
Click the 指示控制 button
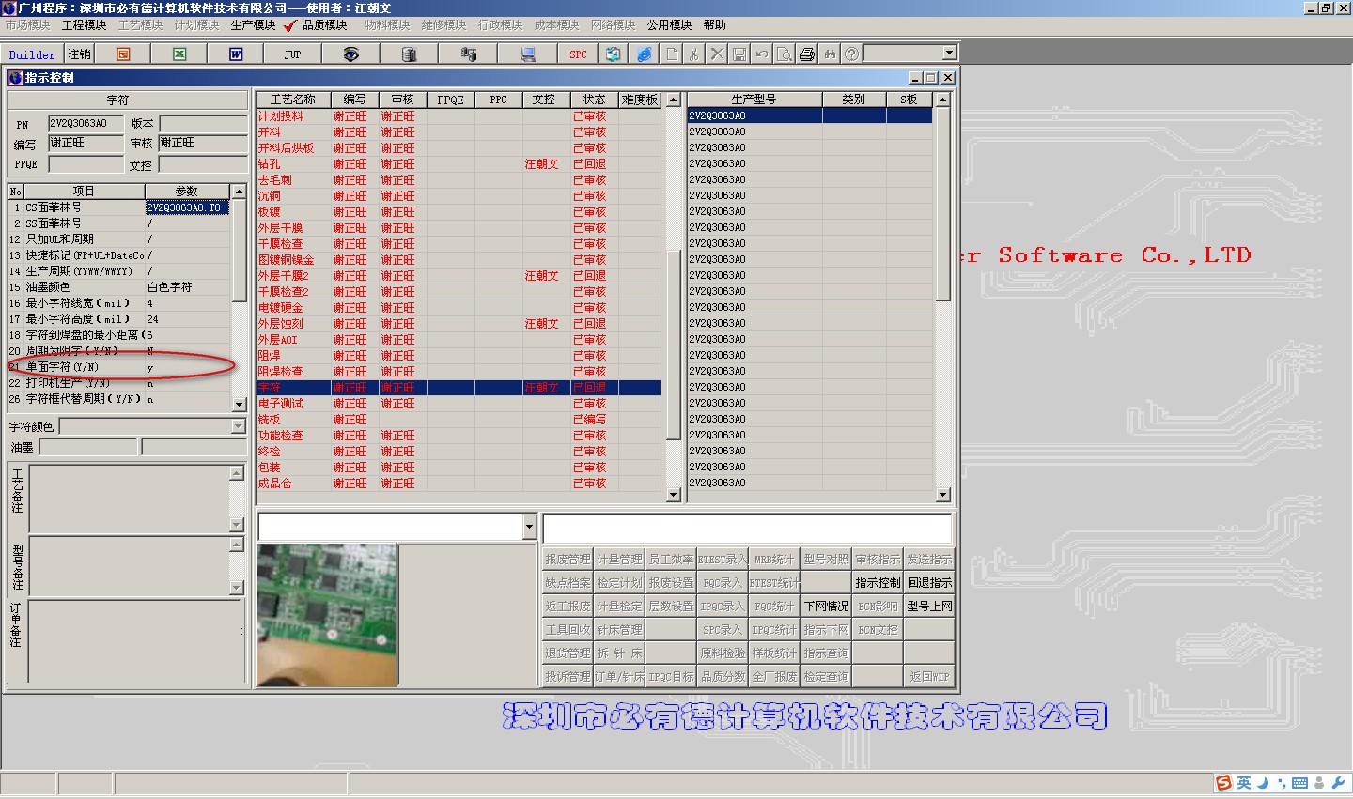click(x=878, y=582)
